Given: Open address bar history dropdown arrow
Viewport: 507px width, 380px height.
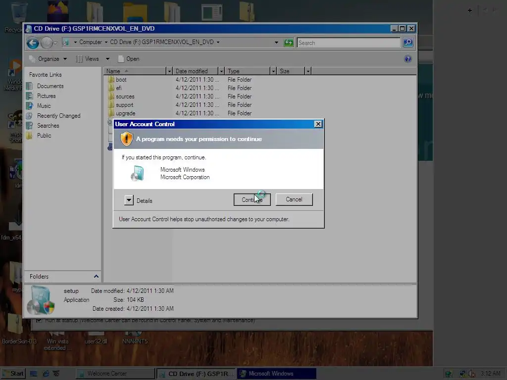Looking at the screenshot, I should pyautogui.click(x=276, y=43).
